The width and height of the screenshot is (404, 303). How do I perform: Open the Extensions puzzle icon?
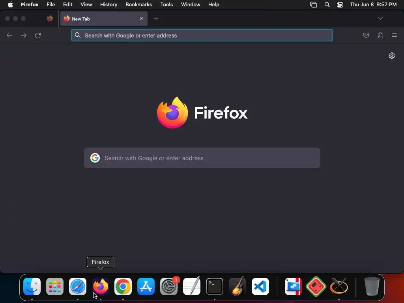point(381,35)
